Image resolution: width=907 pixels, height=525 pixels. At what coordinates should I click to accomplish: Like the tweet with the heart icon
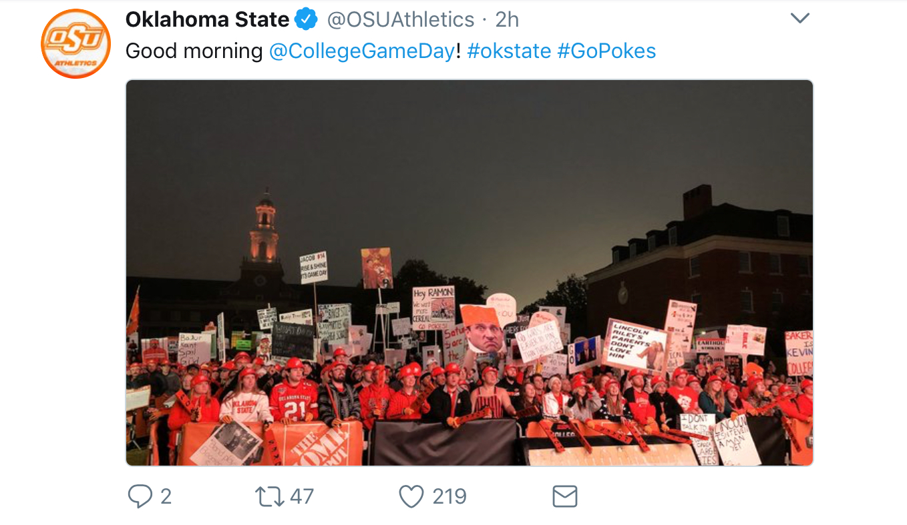(x=411, y=496)
